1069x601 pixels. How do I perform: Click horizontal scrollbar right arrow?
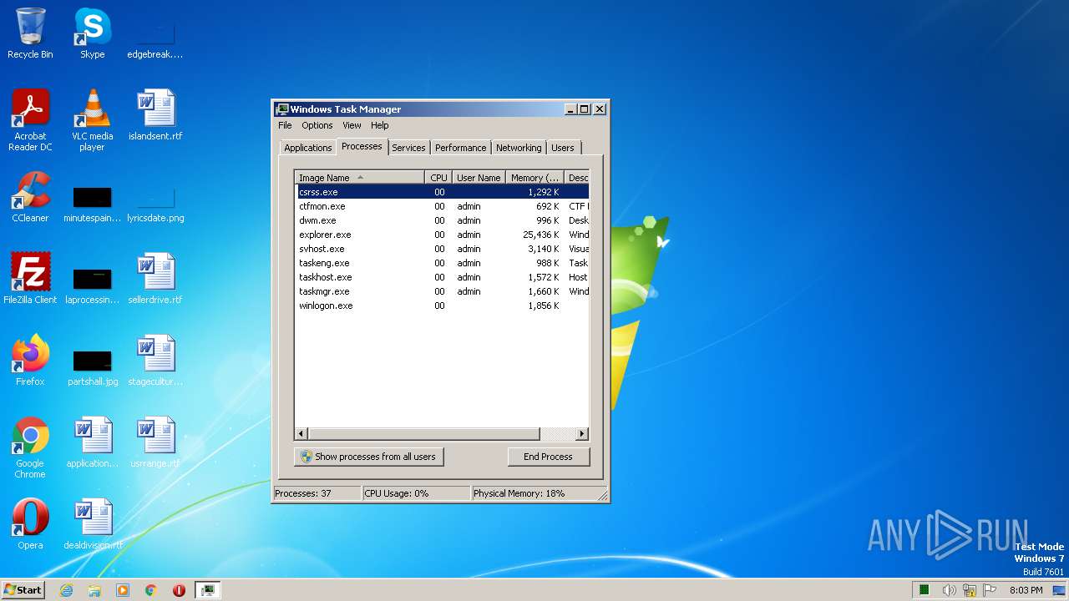tap(582, 434)
